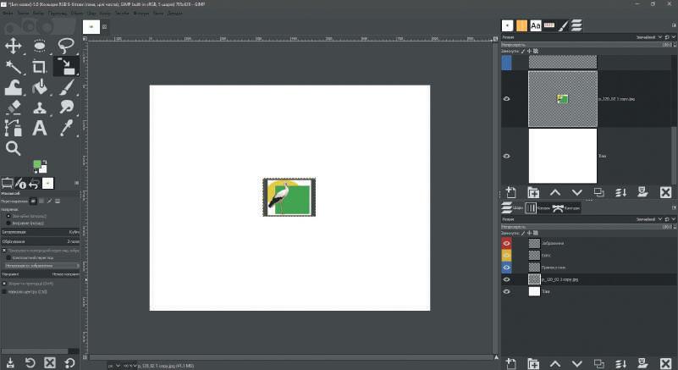Open the Filters menu
678x370 pixels.
point(141,14)
